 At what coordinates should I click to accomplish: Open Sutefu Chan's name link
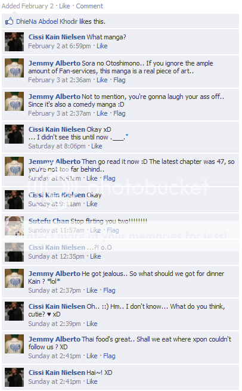coord(49,221)
